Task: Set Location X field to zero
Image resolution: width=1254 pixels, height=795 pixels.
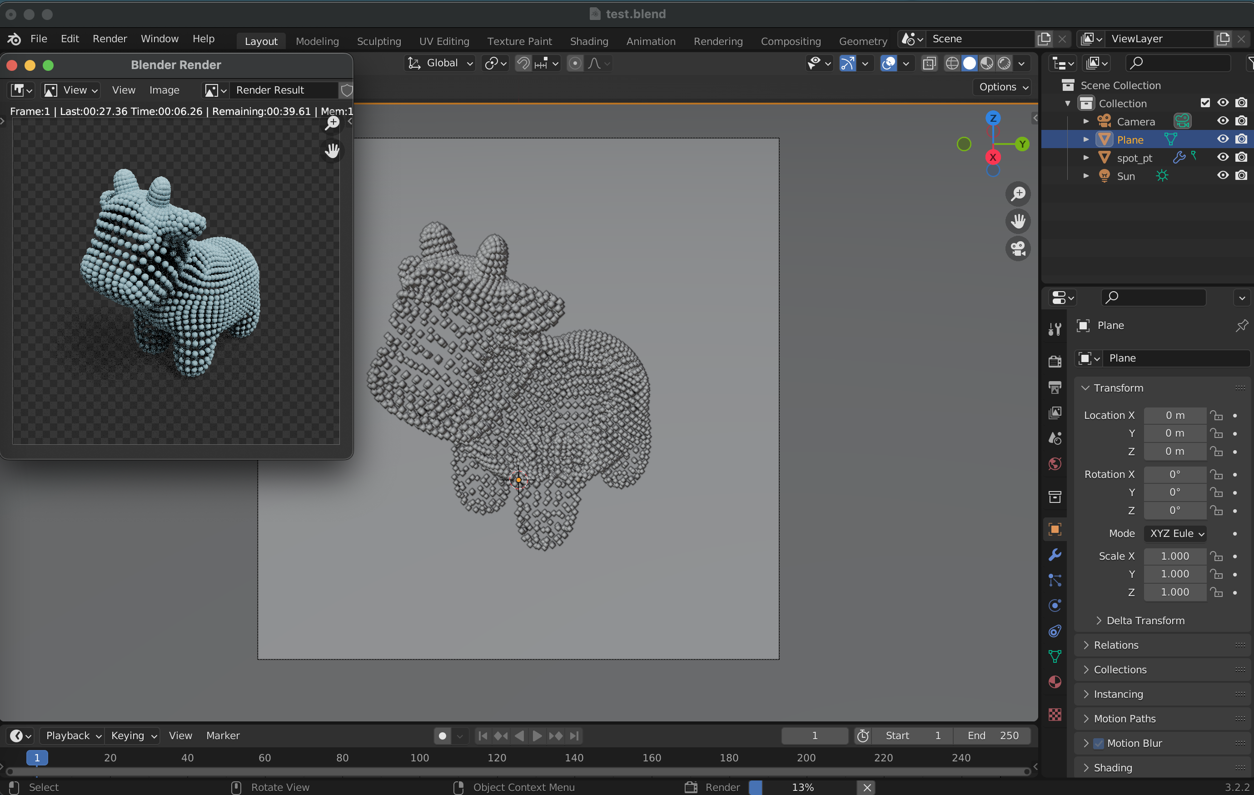Action: point(1175,415)
